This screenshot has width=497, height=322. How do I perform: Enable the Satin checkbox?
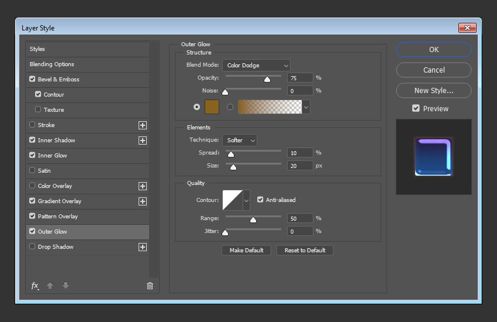32,170
